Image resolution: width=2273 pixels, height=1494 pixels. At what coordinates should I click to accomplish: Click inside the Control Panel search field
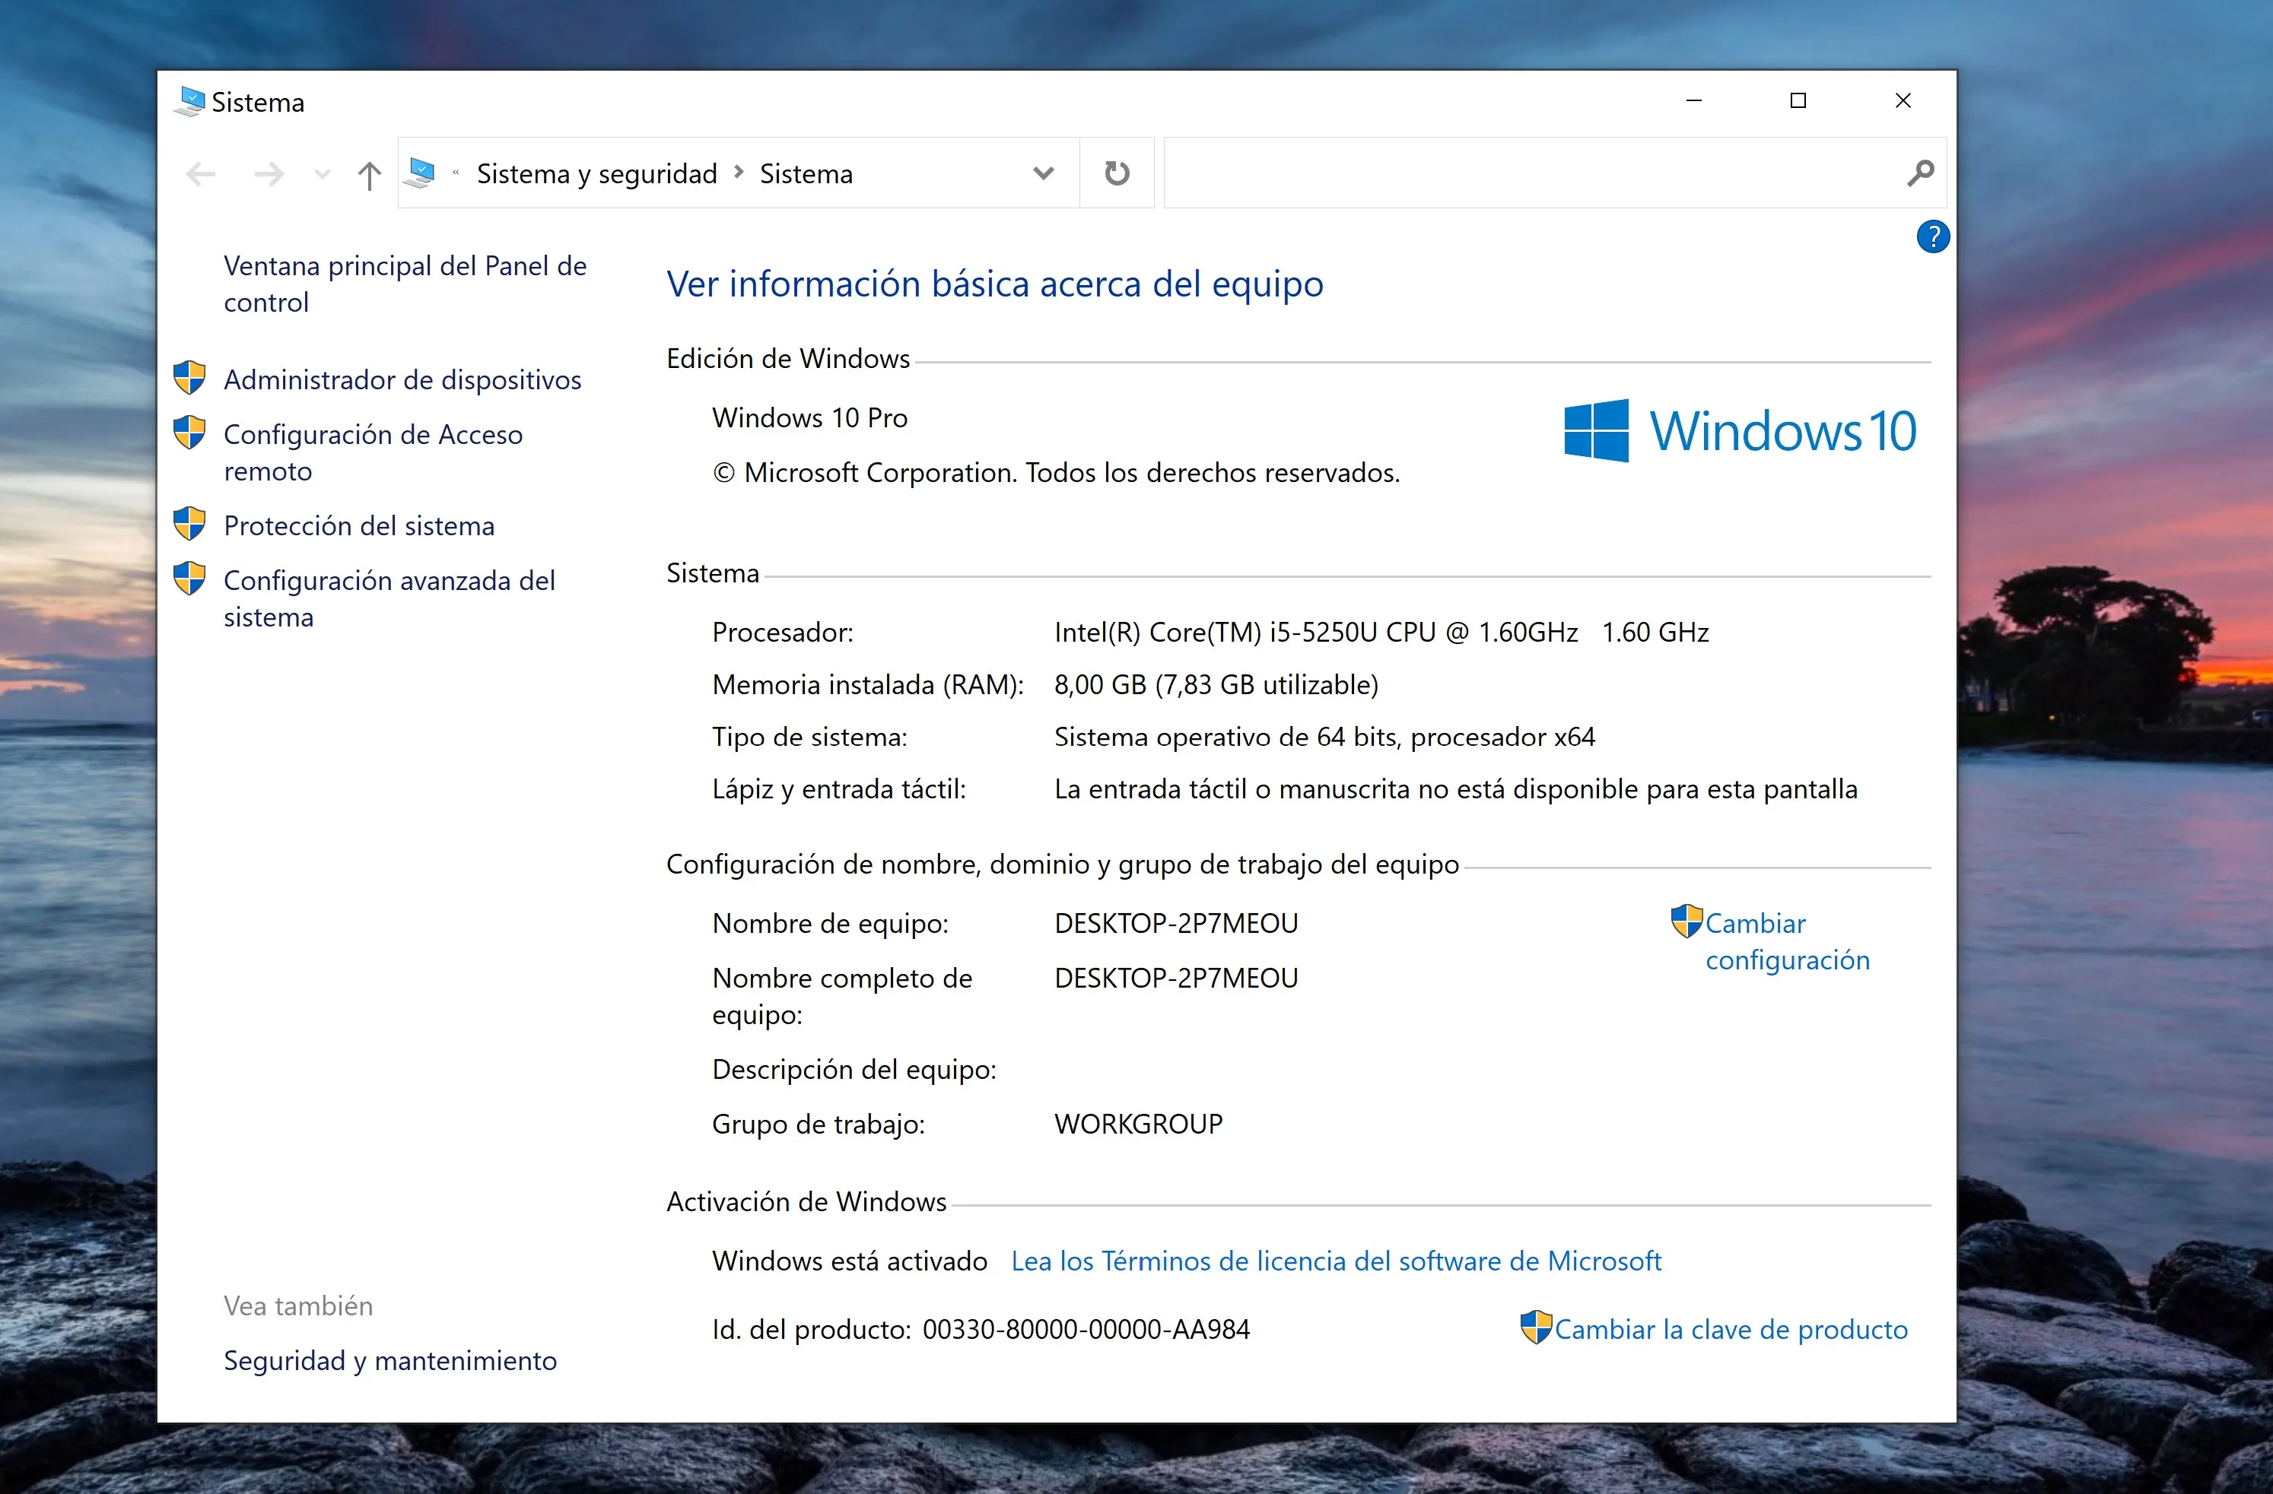coord(1528,173)
